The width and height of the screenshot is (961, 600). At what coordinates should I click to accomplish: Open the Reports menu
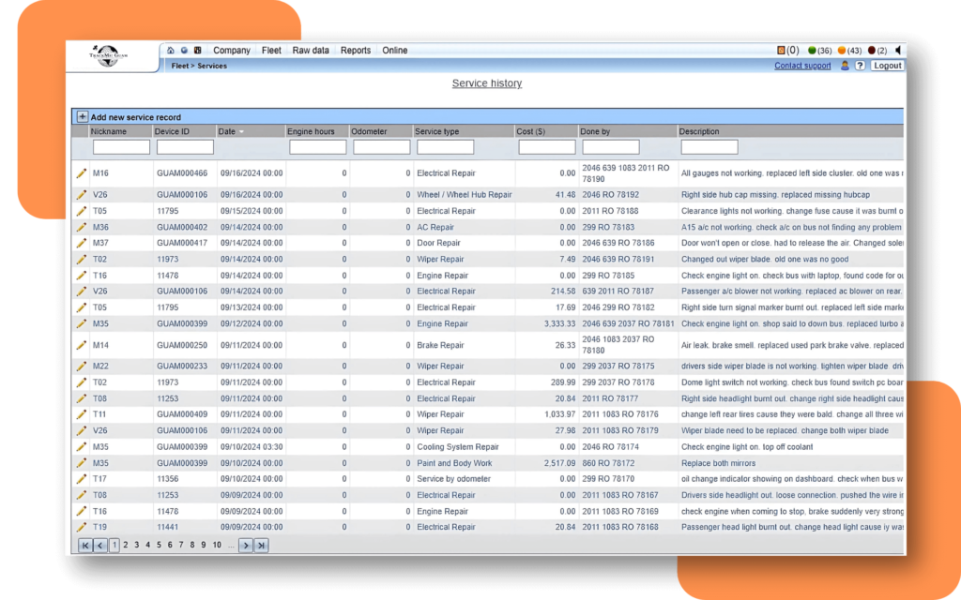356,51
